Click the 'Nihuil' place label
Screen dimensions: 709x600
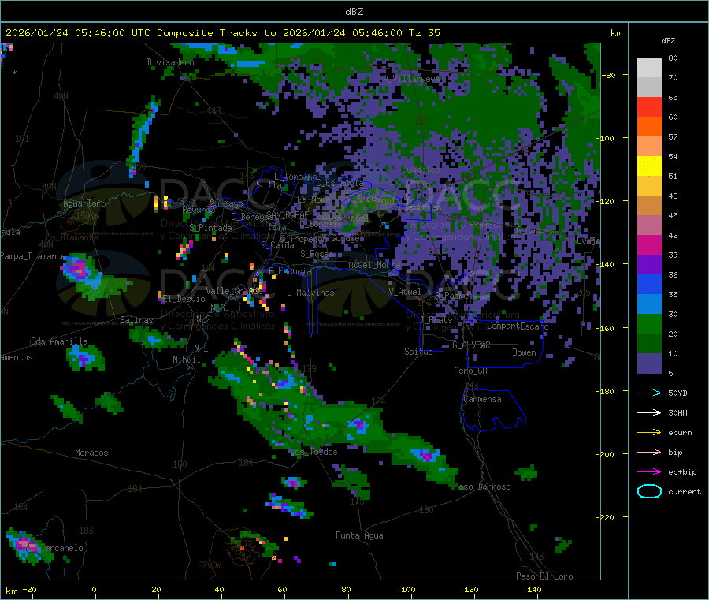tap(186, 360)
